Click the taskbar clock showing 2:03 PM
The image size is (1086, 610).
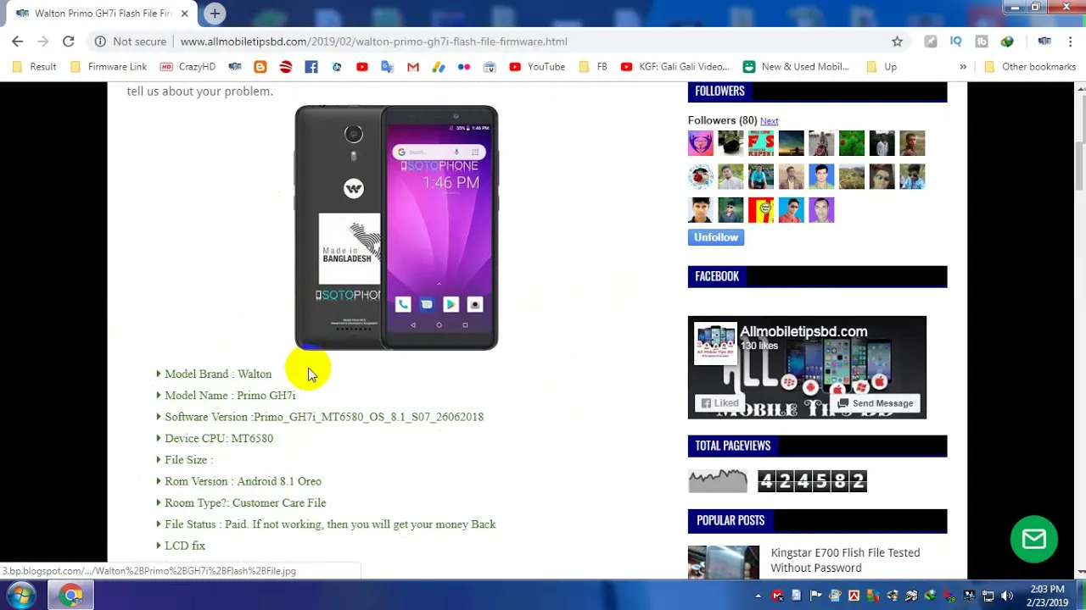(x=1047, y=596)
